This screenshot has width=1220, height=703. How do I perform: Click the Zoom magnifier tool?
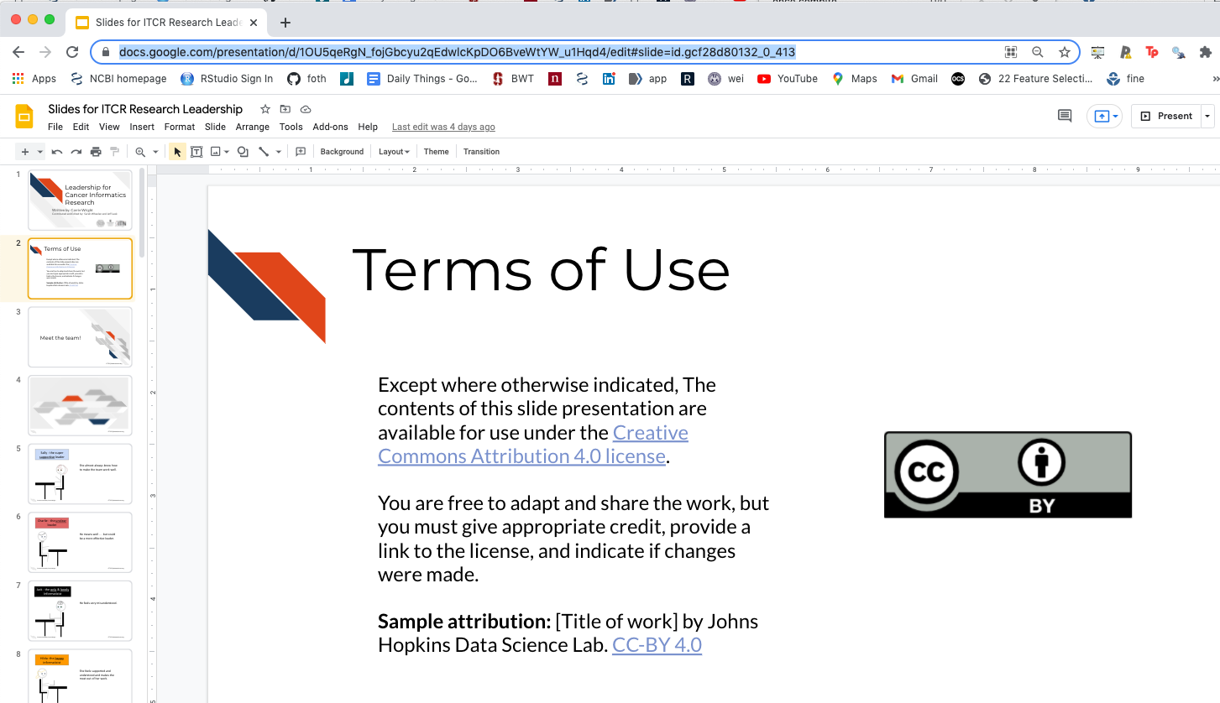pos(140,152)
